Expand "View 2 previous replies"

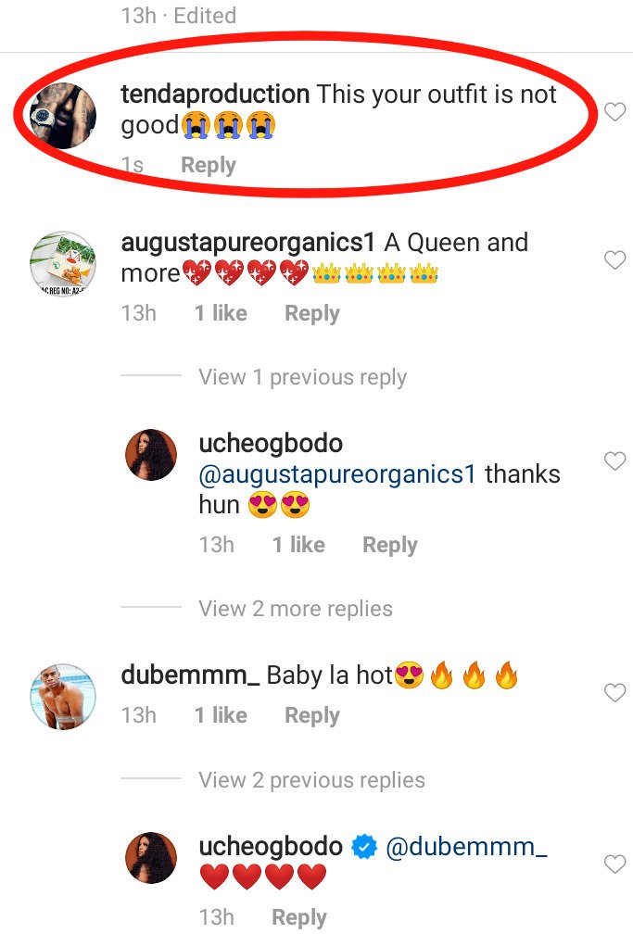point(311,780)
